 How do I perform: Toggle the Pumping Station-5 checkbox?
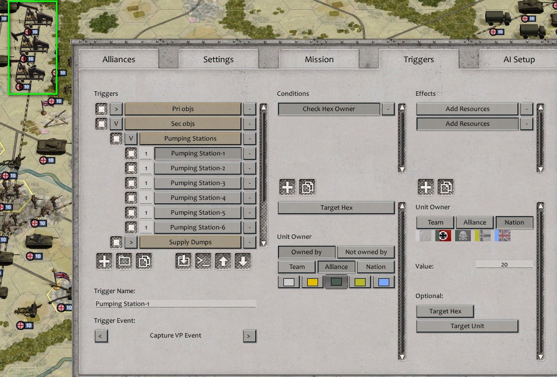(131, 213)
